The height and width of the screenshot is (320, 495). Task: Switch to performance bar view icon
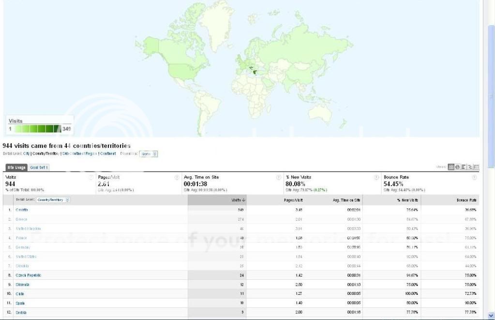pos(464,167)
